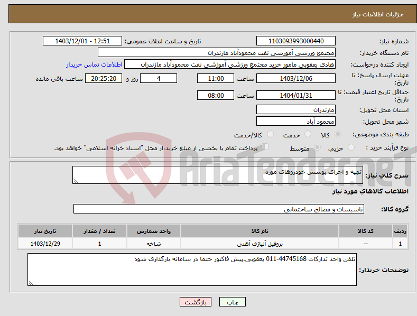Click the remaining time field 20:25:20
Image resolution: width=417 pixels, height=316 pixels.
[104, 78]
